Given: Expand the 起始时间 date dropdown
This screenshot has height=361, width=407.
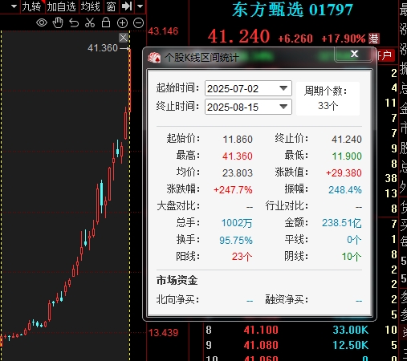Looking at the screenshot, I should [x=283, y=88].
